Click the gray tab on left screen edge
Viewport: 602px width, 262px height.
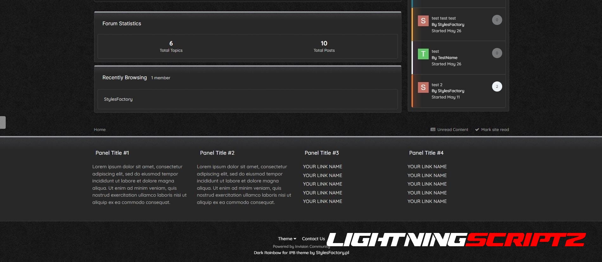(3, 122)
